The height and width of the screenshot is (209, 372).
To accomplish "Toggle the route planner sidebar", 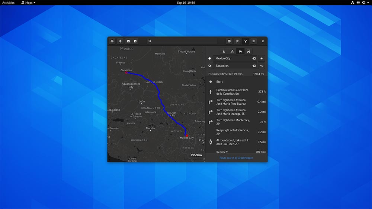I will 245,41.
